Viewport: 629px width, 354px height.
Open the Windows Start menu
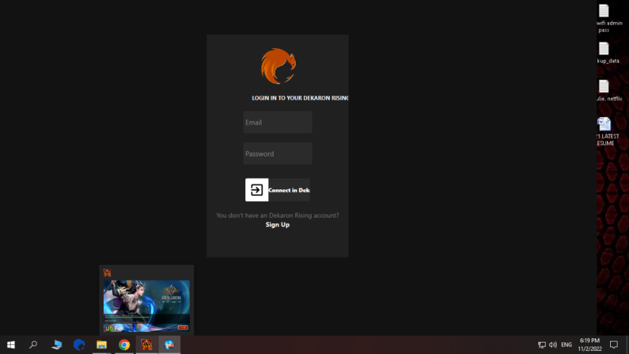(x=11, y=345)
